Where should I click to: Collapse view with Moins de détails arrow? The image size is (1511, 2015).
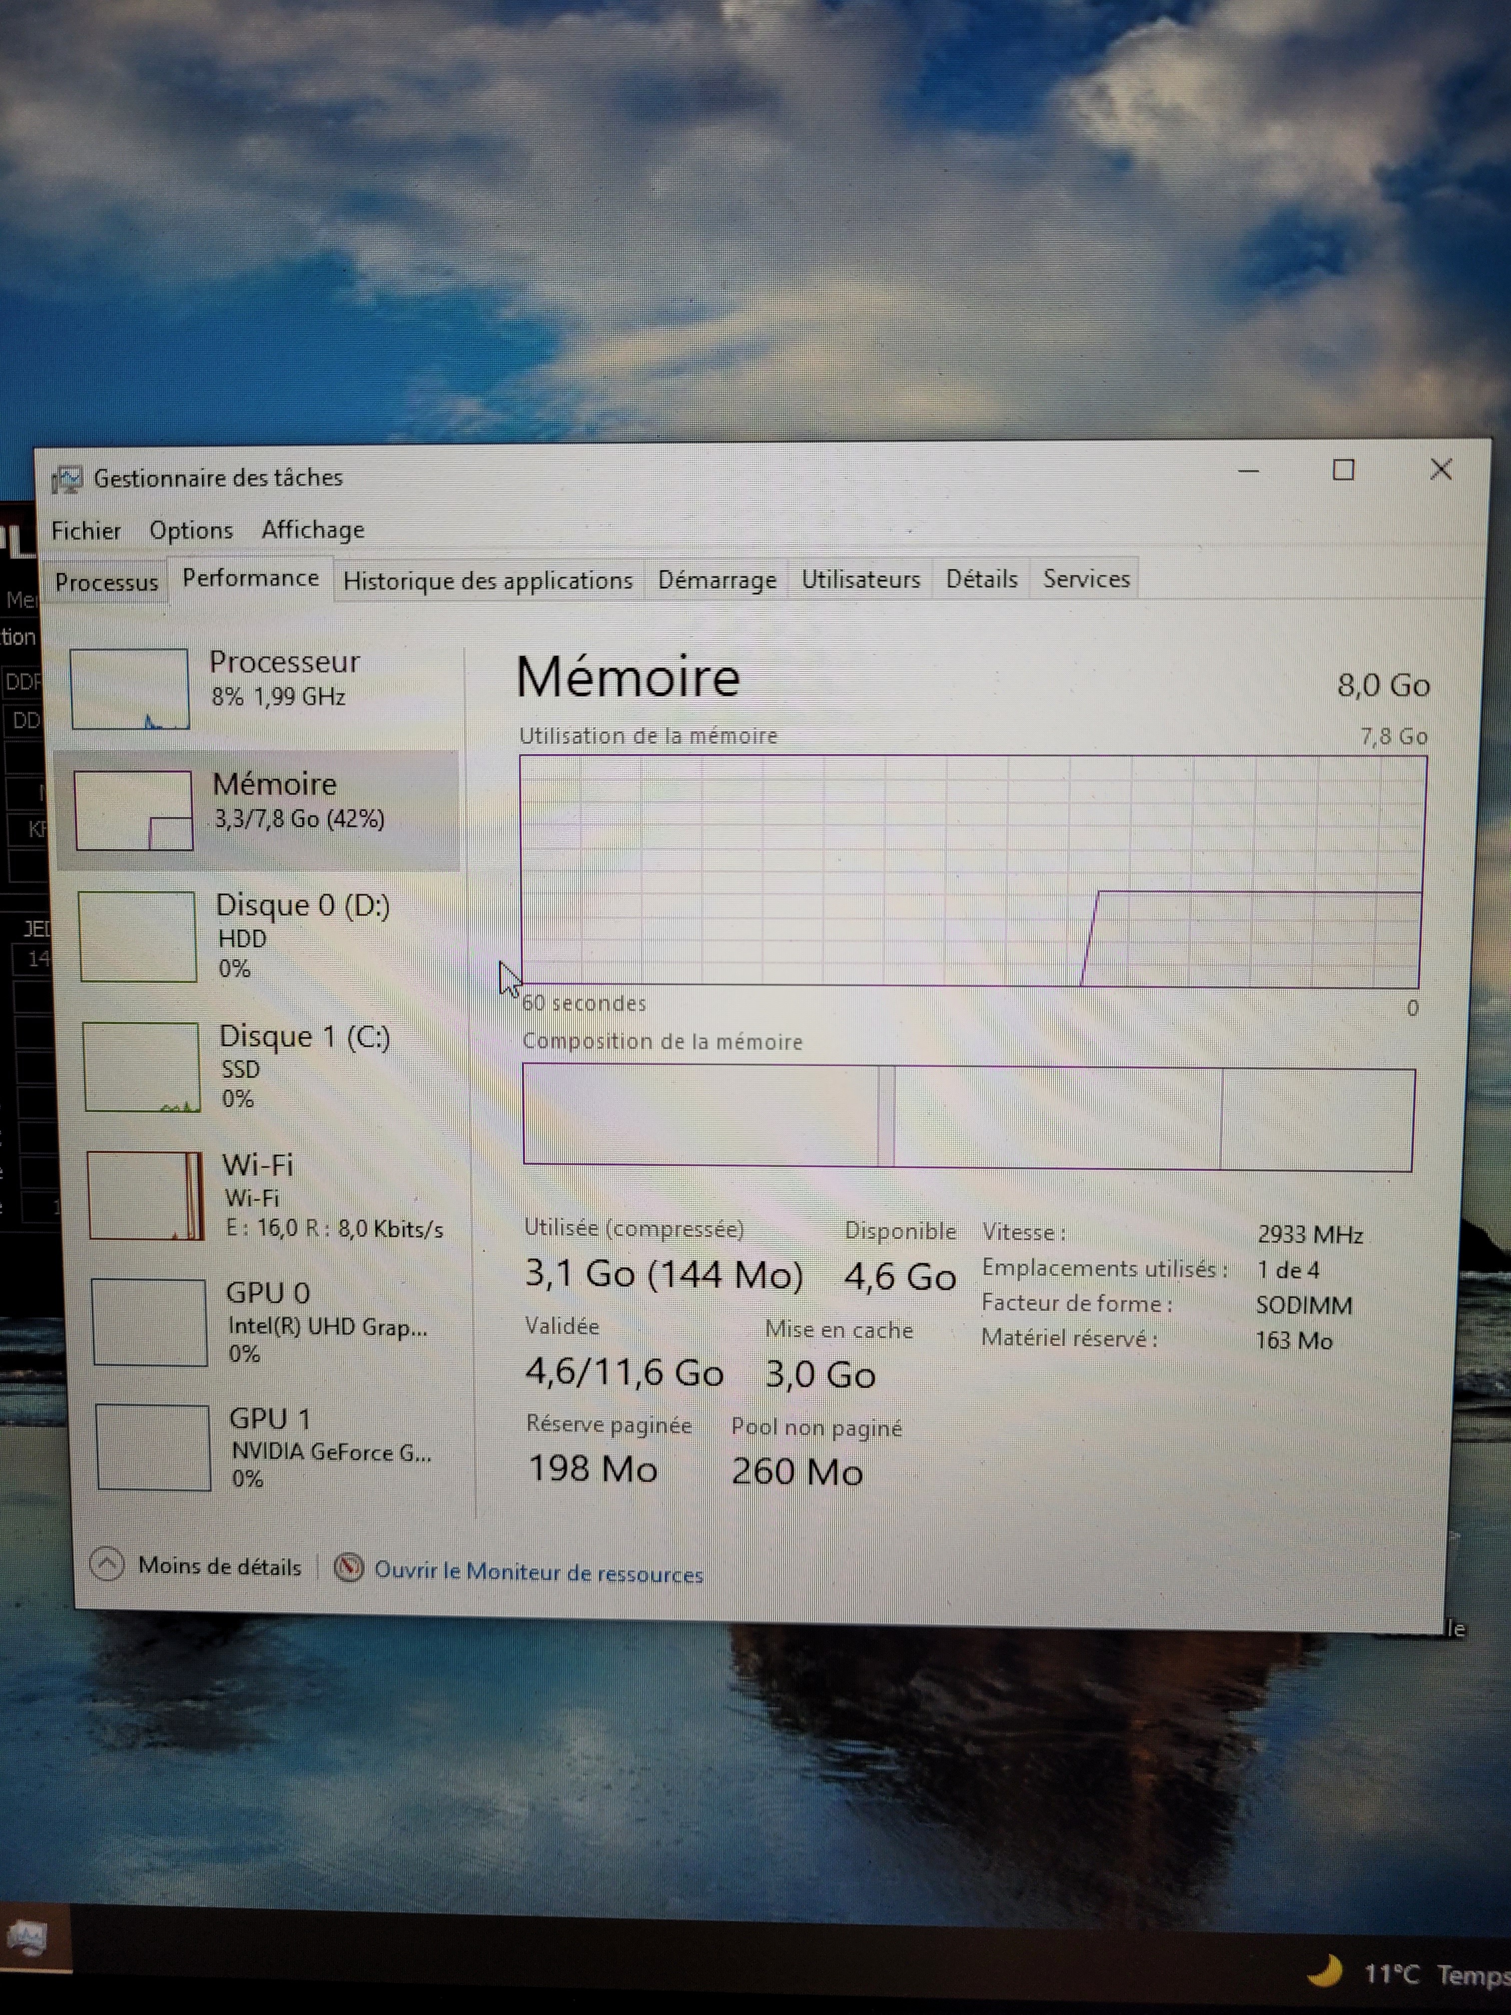pos(107,1564)
